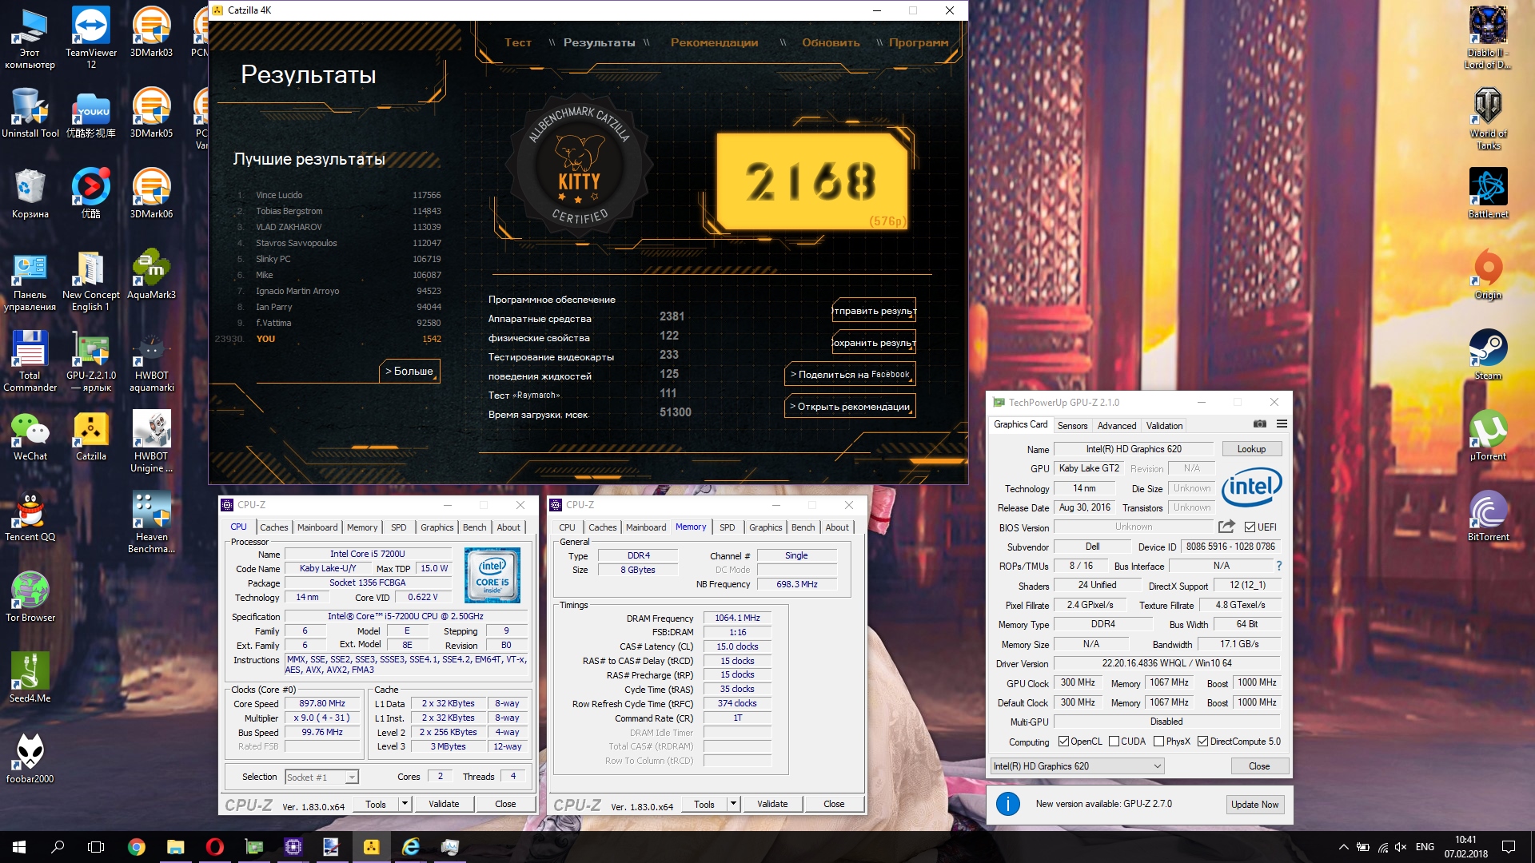Click GPU-Z screenshot camera icon
This screenshot has height=863, width=1535.
[1259, 424]
